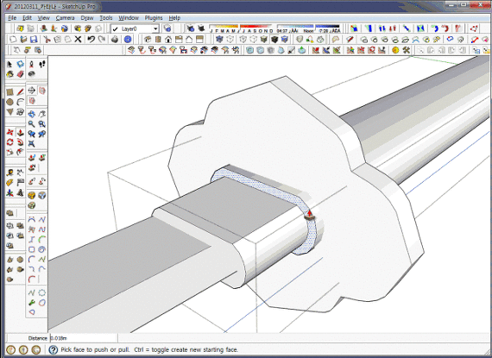The image size is (492, 358).
Task: Select the Rotate tool
Action: coord(10,142)
